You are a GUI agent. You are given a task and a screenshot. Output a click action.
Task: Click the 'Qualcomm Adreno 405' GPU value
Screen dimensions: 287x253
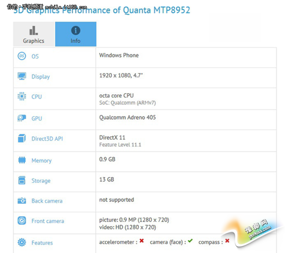[127, 117]
